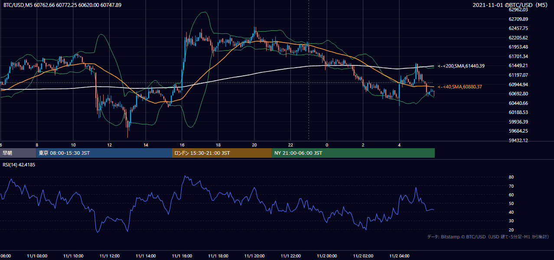Screen dimensions: 554x260
Task: Click the 2021-11-01 BTC/USD (M5) title
Action: tap(511, 5)
